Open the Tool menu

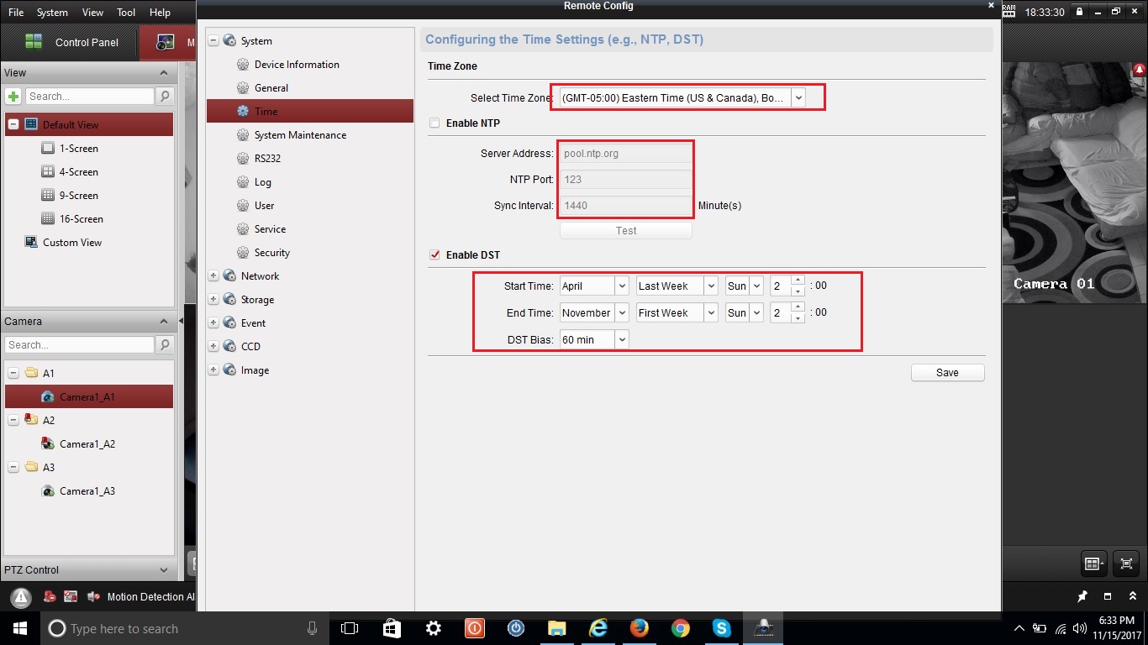pos(126,13)
